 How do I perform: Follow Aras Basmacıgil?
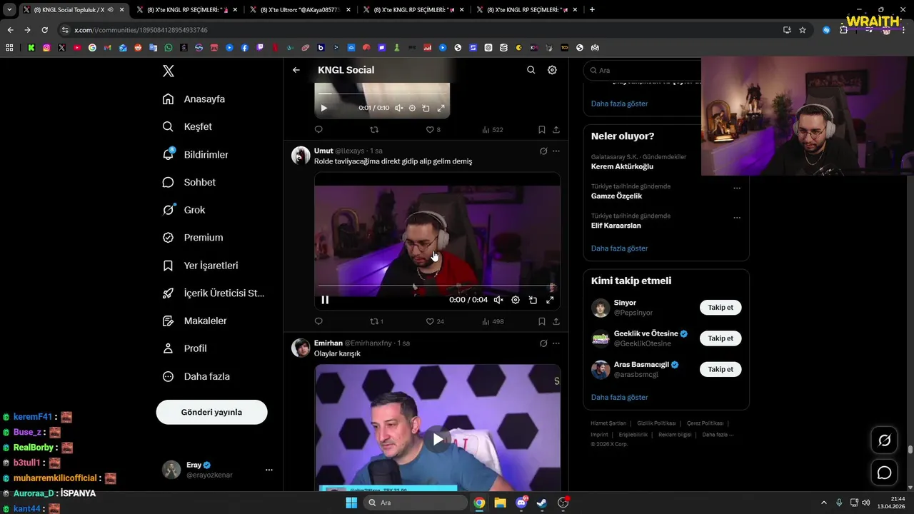pyautogui.click(x=720, y=369)
